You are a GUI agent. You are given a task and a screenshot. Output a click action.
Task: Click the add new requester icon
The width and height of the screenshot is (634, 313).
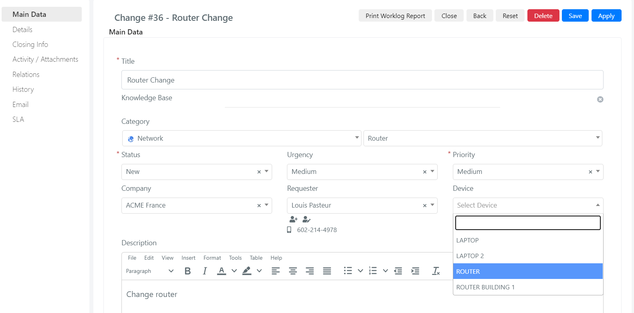pos(293,219)
